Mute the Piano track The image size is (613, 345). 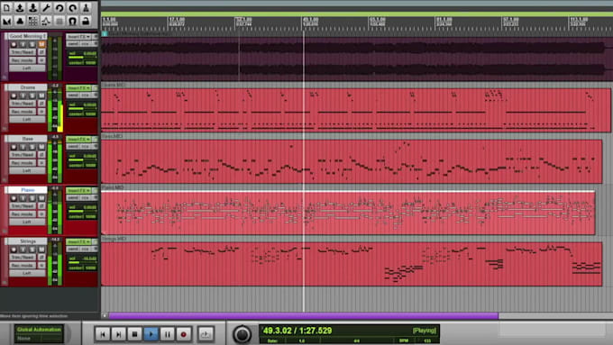[41, 198]
